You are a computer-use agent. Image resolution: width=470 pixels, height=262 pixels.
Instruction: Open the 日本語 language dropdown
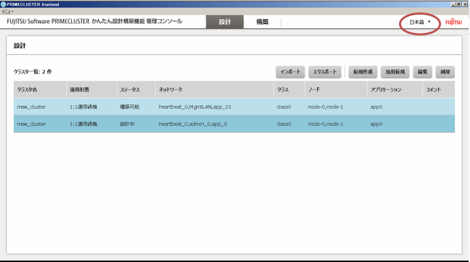tap(420, 22)
